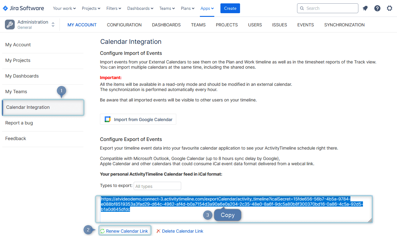Click the Configure Import of Events heading
The height and width of the screenshot is (236, 397).
pyautogui.click(x=131, y=53)
